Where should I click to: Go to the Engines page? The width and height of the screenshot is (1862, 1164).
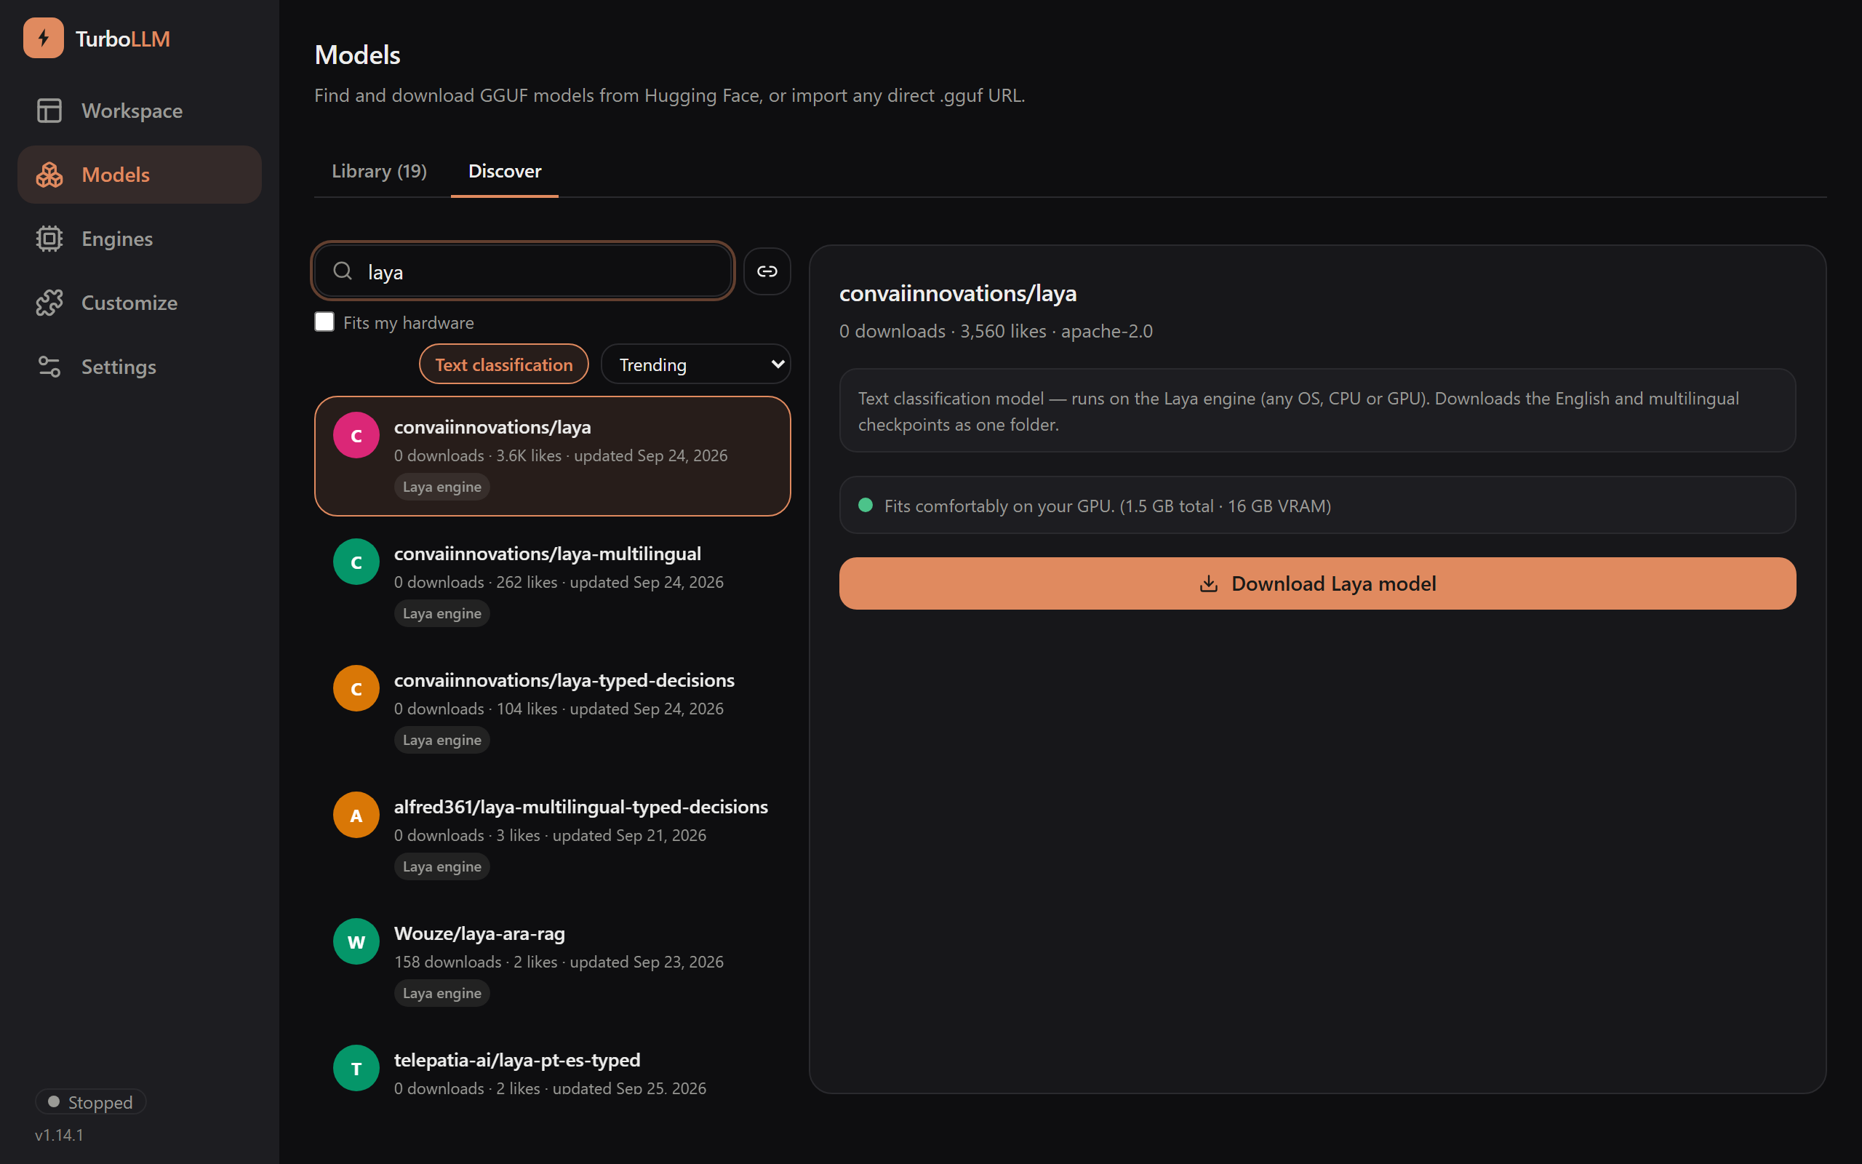click(x=139, y=239)
